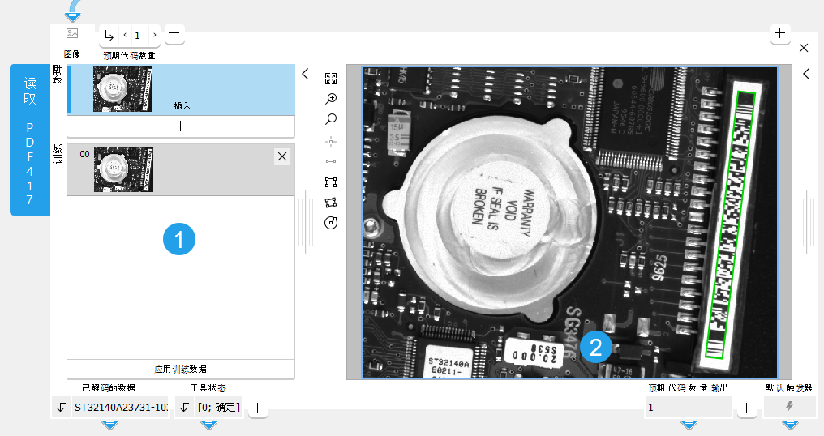Select the 插入 processing image thumbnail
Viewport: 824px width, 436px height.
coord(123,89)
